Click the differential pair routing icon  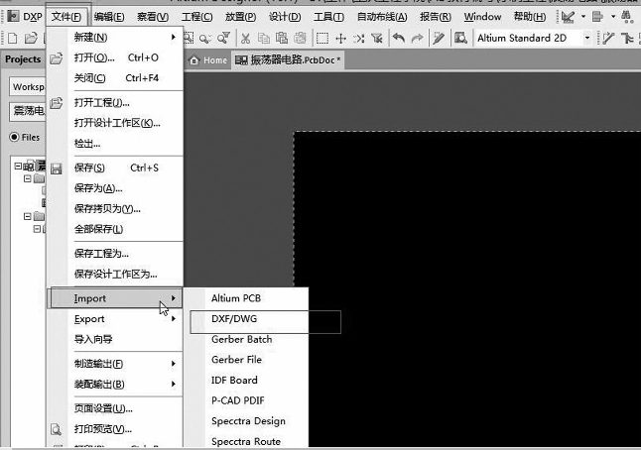tap(627, 39)
